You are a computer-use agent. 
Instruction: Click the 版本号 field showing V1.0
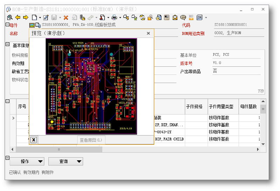coord(237,63)
